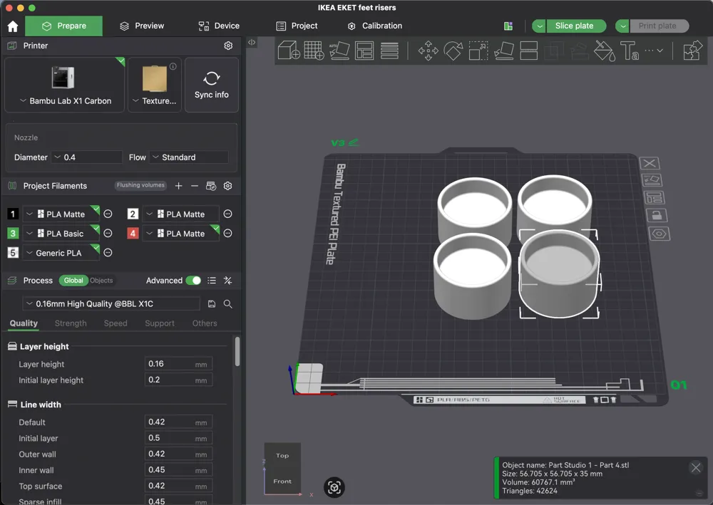Go to the Home screen icon

13,26
